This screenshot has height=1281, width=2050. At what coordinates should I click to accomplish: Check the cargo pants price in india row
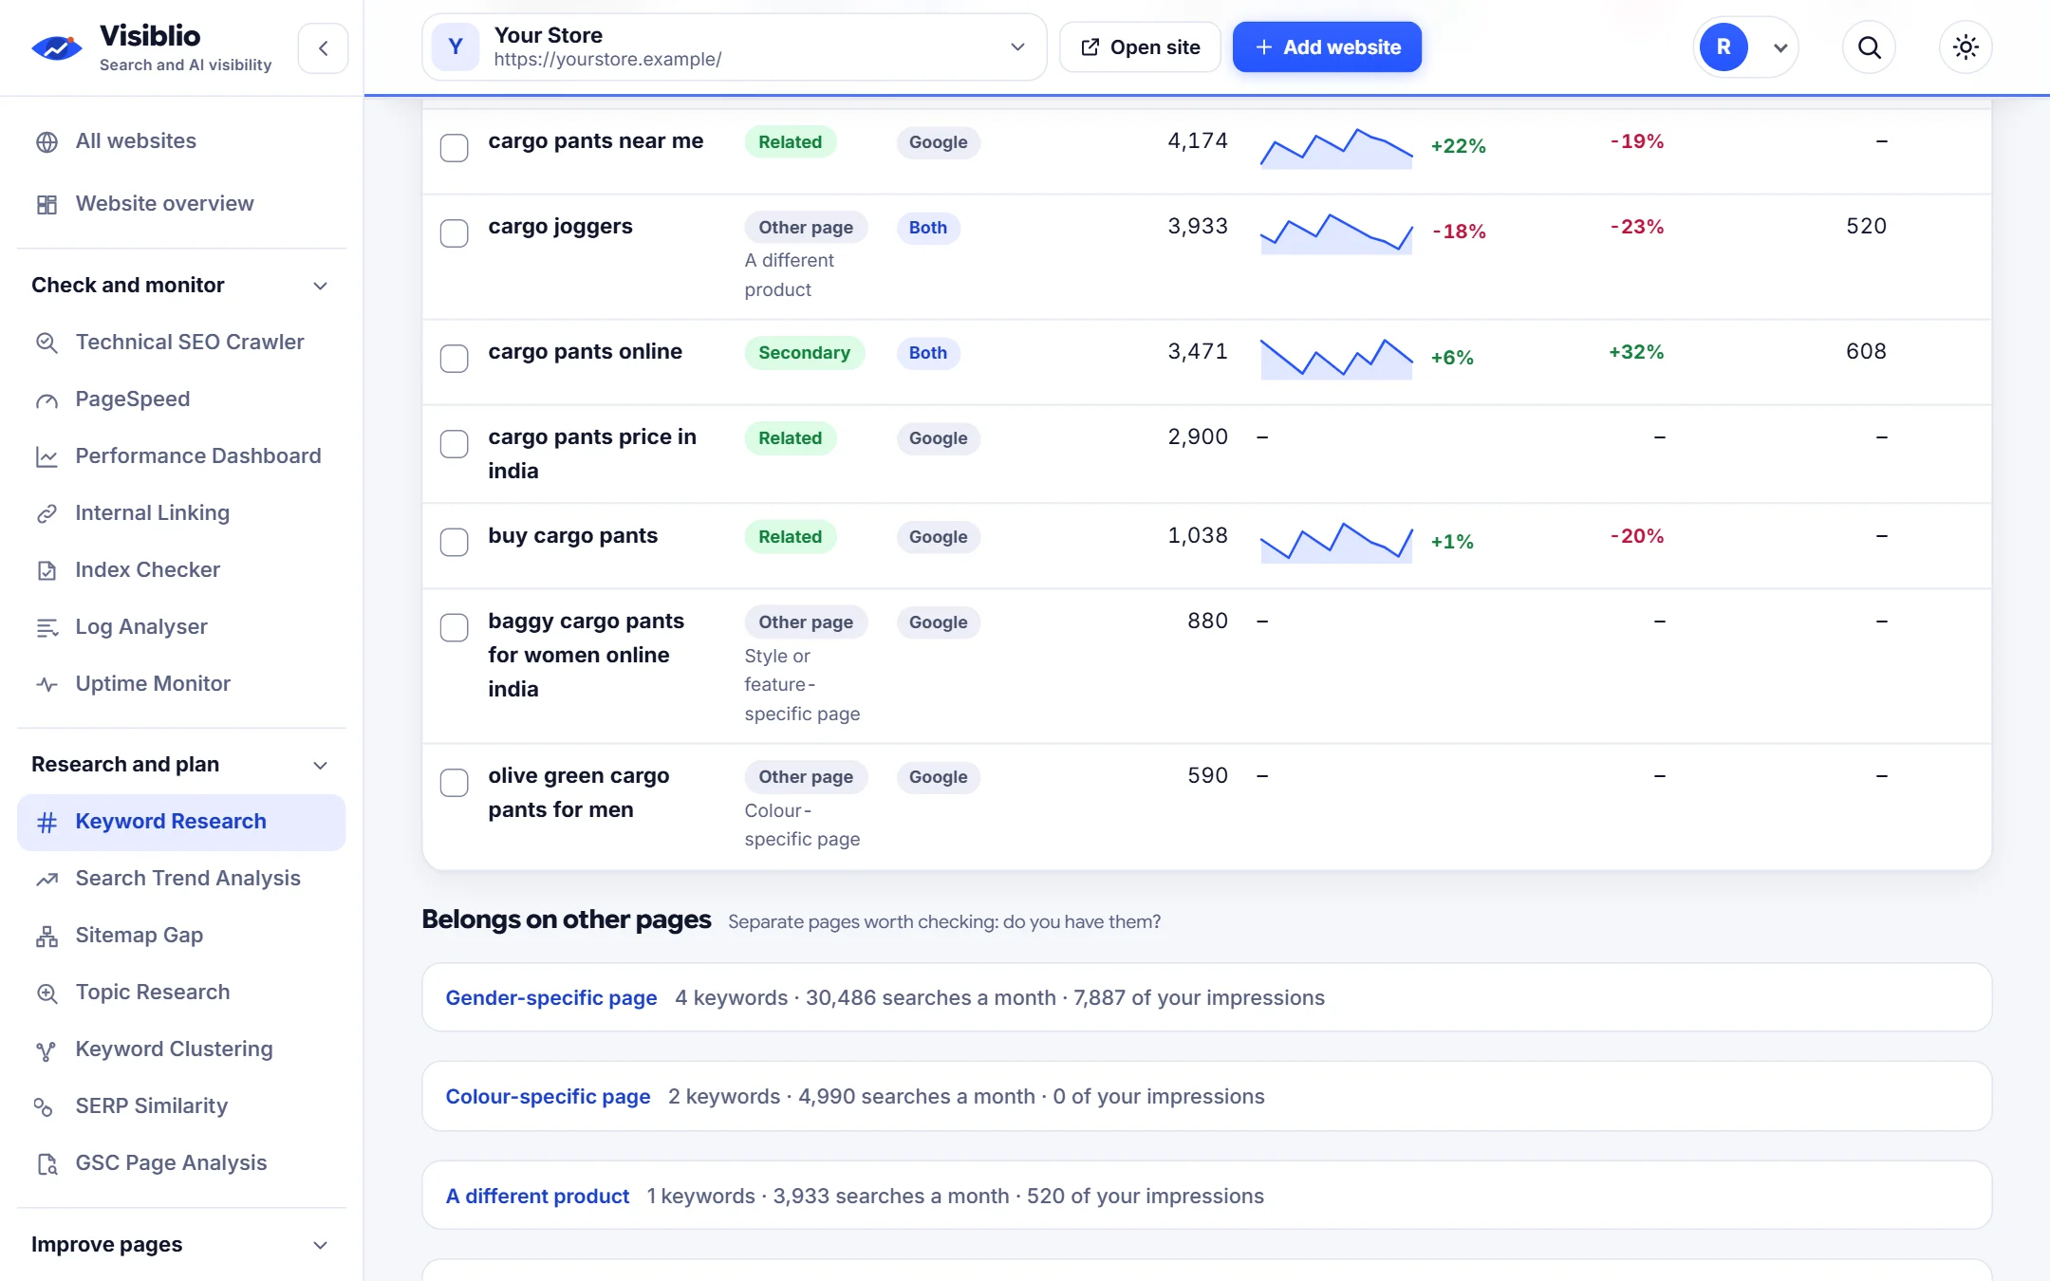454,444
